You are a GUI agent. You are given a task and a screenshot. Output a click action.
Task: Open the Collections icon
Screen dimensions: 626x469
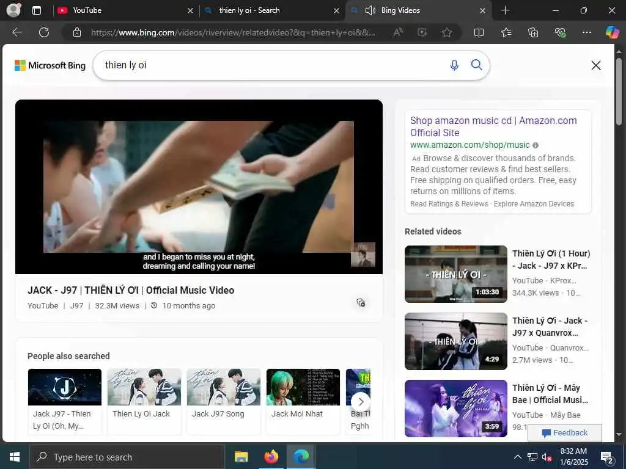(x=533, y=32)
